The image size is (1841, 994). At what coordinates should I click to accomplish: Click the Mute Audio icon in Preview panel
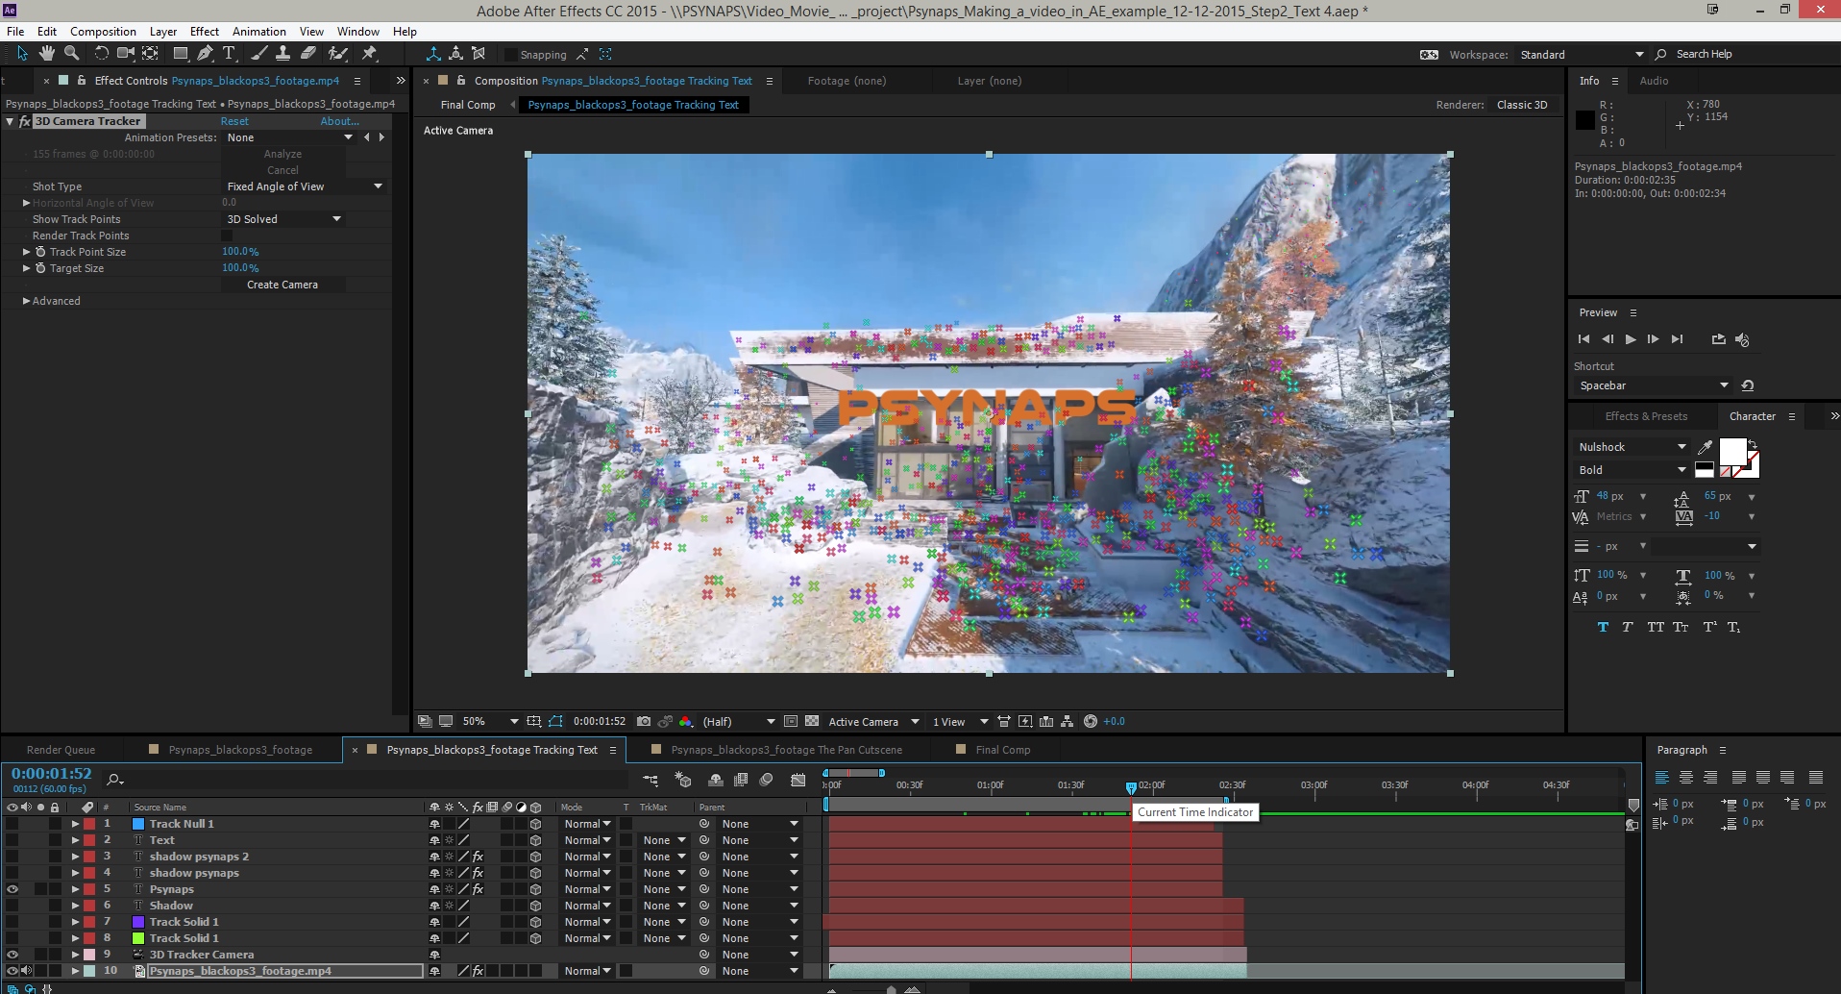click(x=1742, y=339)
